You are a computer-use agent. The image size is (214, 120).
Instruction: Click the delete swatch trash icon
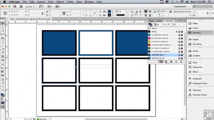click(181, 62)
